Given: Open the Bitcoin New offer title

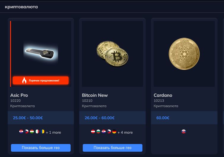Looking at the screenshot, I should click(x=95, y=95).
